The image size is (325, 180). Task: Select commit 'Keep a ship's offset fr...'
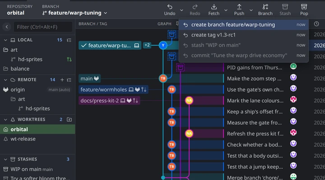(255, 112)
